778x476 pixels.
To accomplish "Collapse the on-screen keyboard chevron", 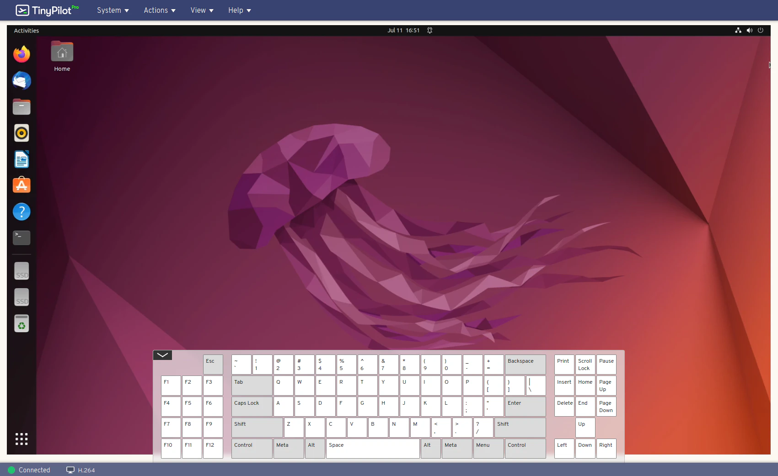I will tap(162, 355).
